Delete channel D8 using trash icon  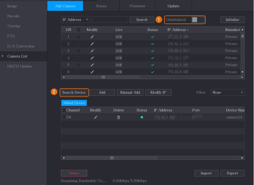[x=119, y=117]
